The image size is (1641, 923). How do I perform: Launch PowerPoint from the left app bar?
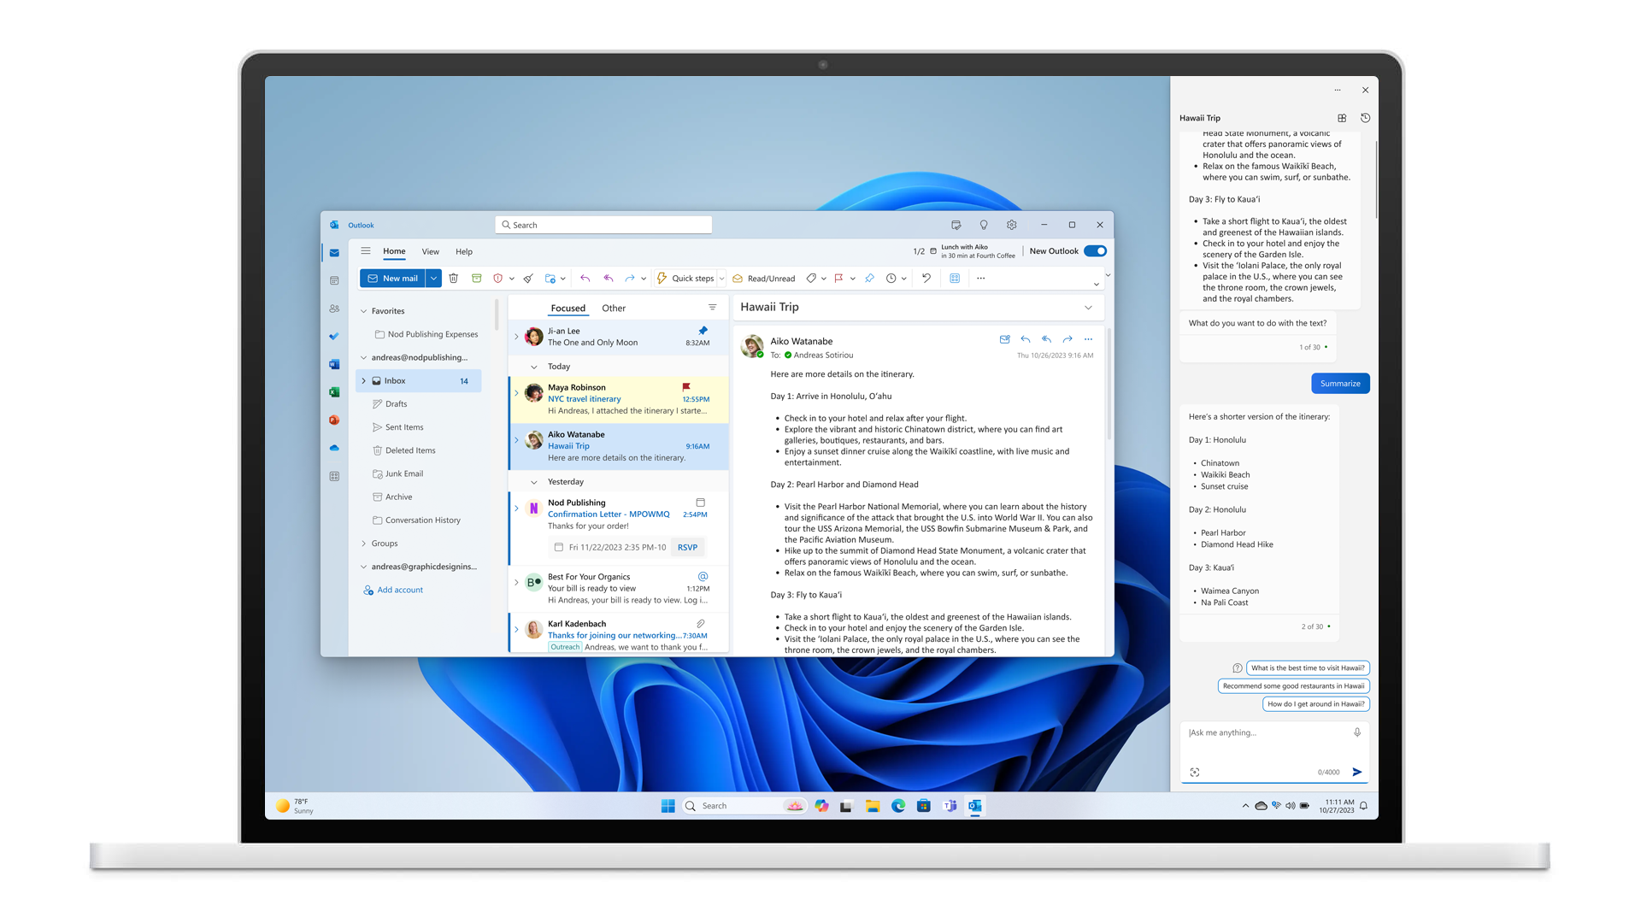click(x=334, y=420)
